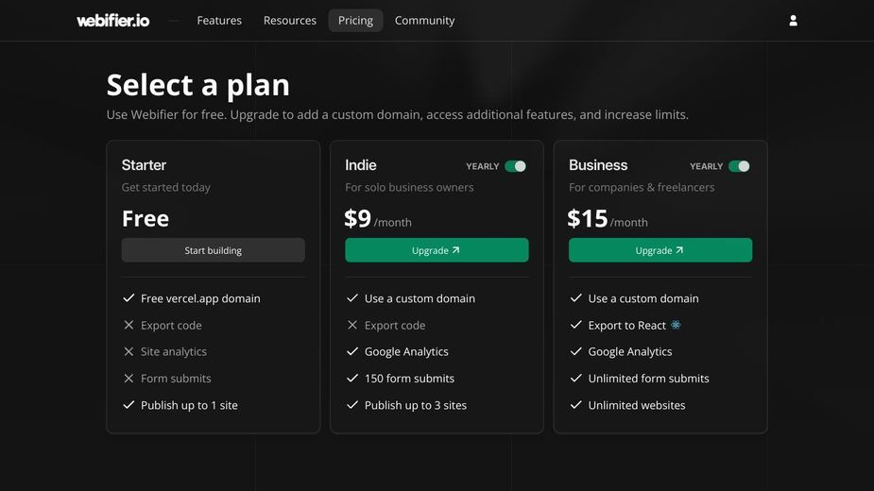The width and height of the screenshot is (874, 491).
Task: Click Upgrade on the Business plan
Action: 660,250
